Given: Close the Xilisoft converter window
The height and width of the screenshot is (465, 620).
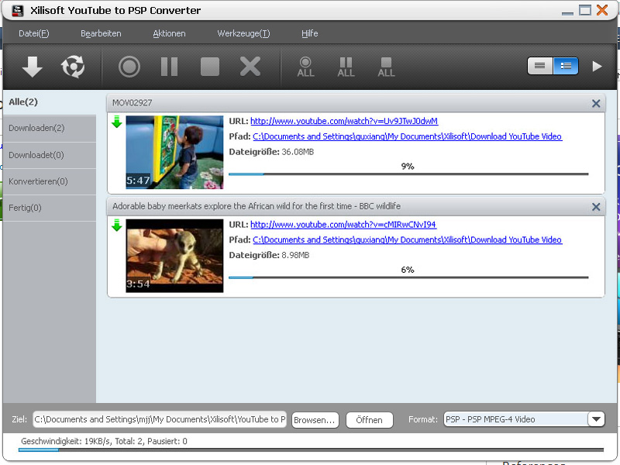Looking at the screenshot, I should [602, 10].
